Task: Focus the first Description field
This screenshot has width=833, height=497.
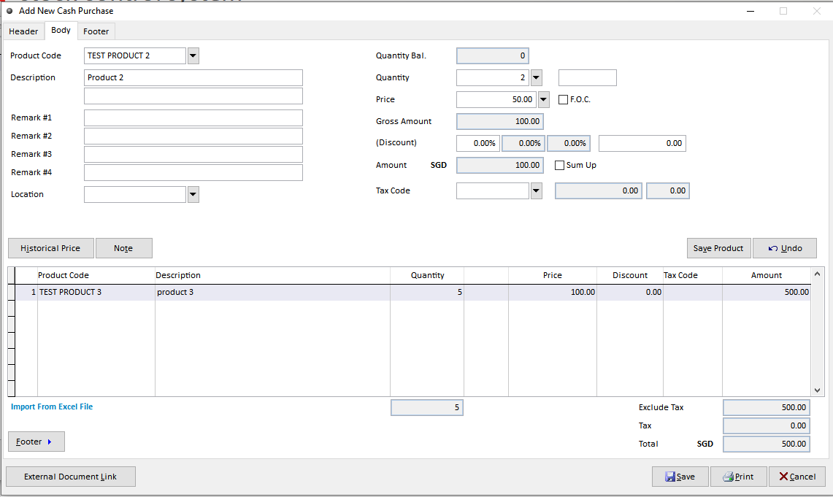Action: (x=193, y=77)
